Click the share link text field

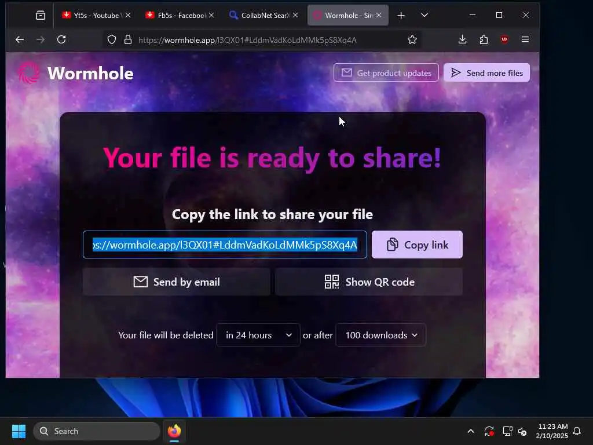[x=225, y=245]
